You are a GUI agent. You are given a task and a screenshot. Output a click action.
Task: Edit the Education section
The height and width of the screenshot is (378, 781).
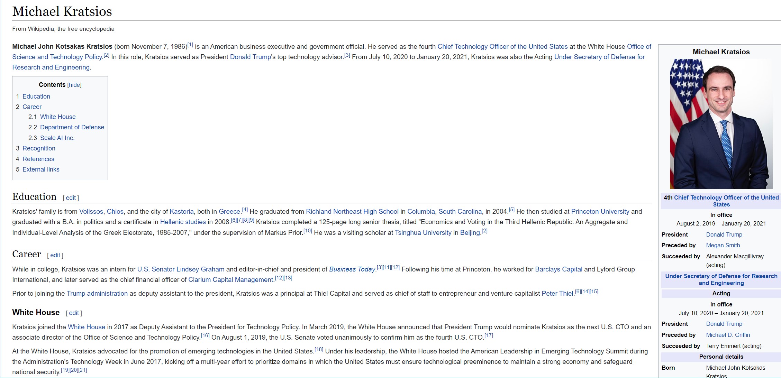click(71, 198)
